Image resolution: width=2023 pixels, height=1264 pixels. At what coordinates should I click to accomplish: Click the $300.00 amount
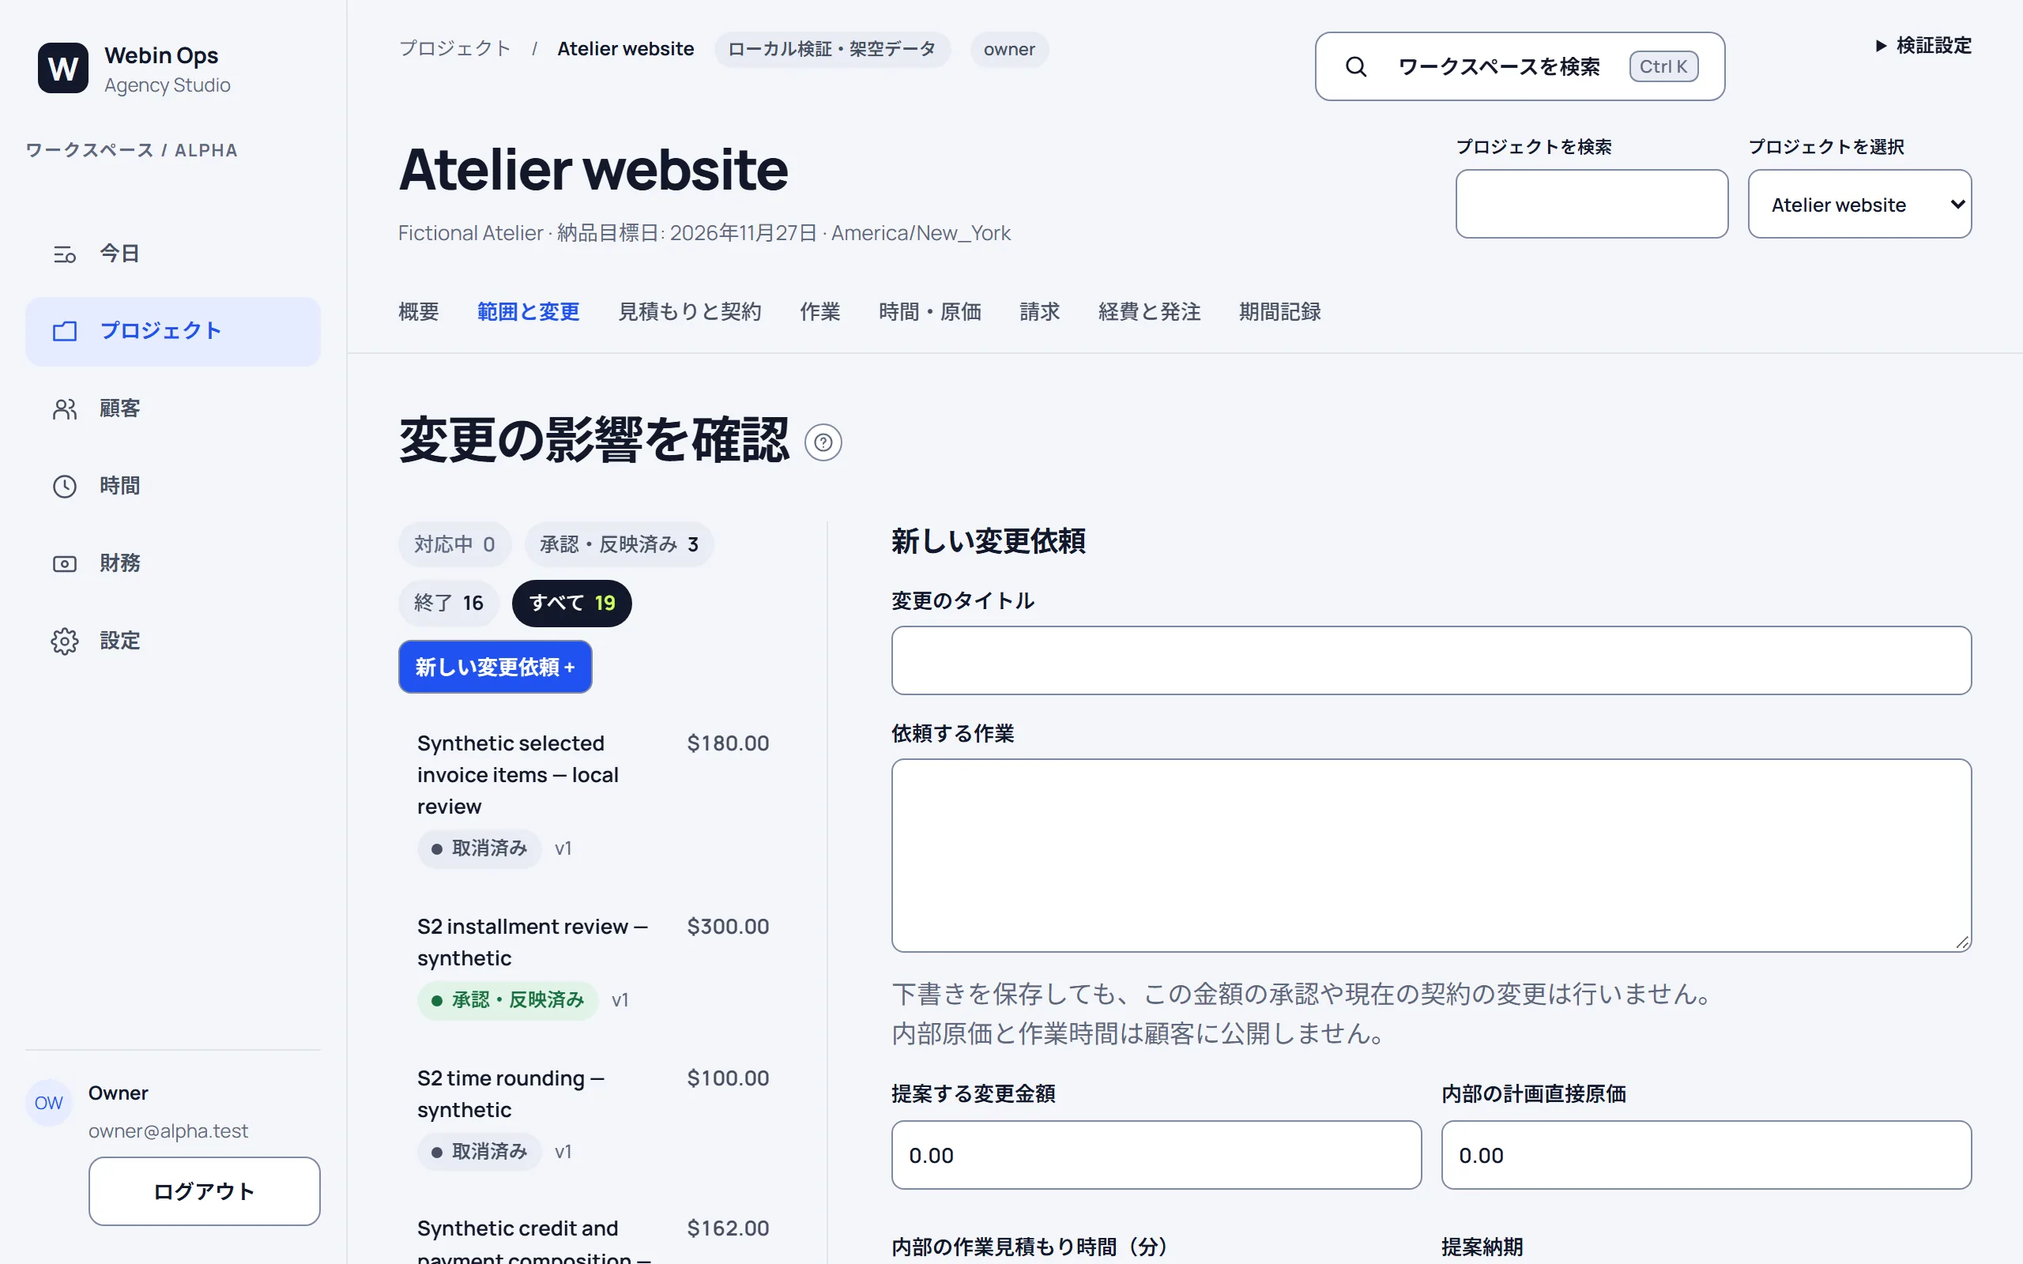click(728, 926)
